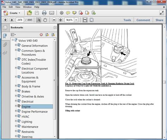
Task: Open the Window menu
Action: pos(27,7)
